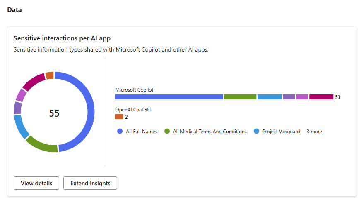Click the Microsoft Copilot label
The height and width of the screenshot is (200, 361).
[x=134, y=90]
